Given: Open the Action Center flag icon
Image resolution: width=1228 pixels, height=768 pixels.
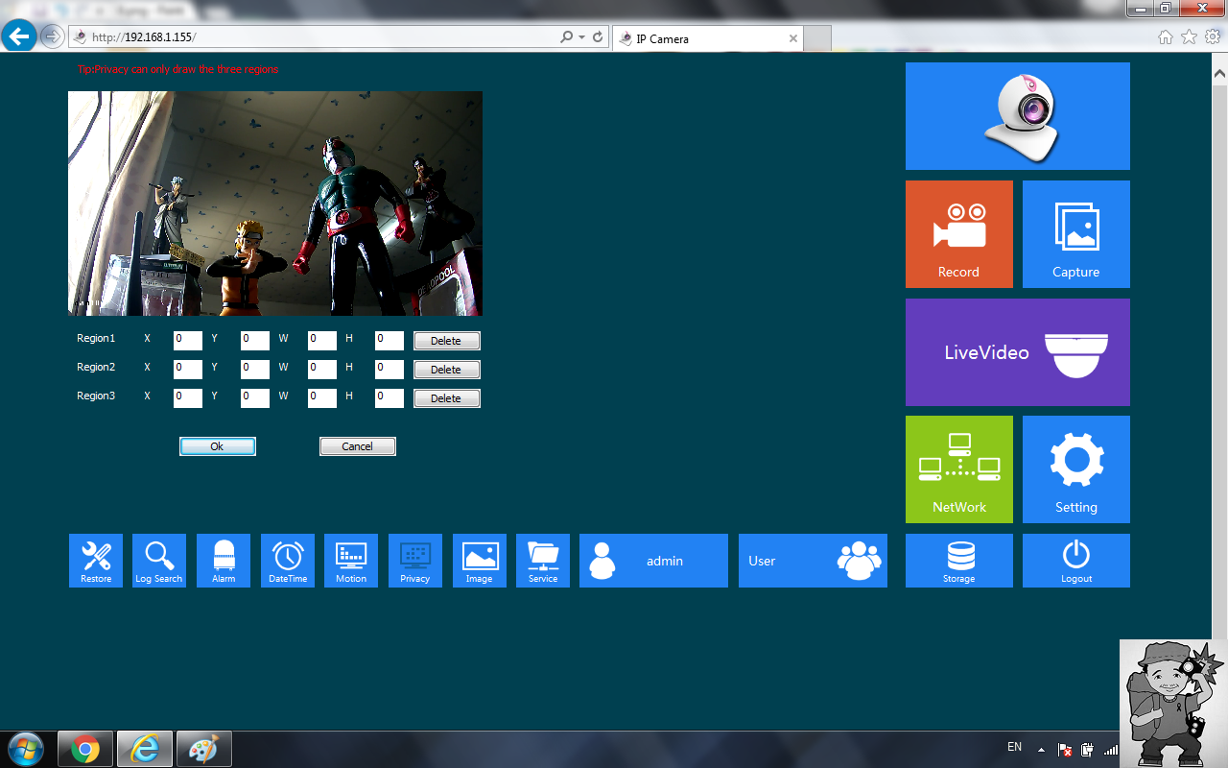Looking at the screenshot, I should (1065, 750).
